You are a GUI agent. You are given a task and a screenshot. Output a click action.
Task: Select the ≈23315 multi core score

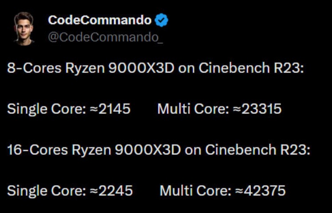pyautogui.click(x=257, y=109)
